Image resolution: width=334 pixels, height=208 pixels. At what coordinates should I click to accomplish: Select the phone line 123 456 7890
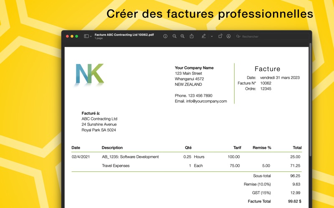(193, 96)
